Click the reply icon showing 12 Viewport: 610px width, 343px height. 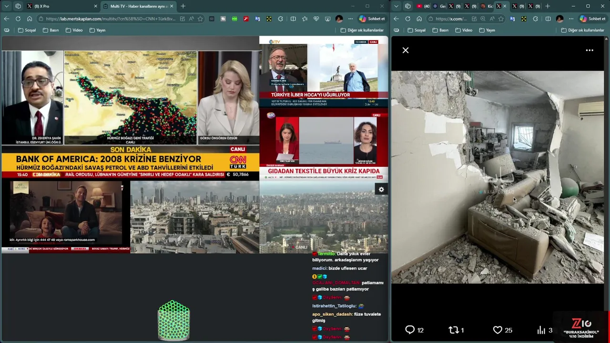coord(410,330)
